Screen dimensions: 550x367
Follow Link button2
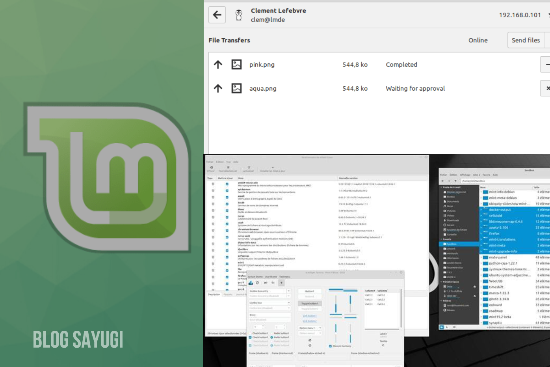tap(310, 321)
